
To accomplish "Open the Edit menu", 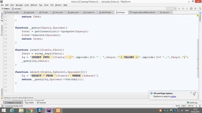I will (x=7, y=5).
